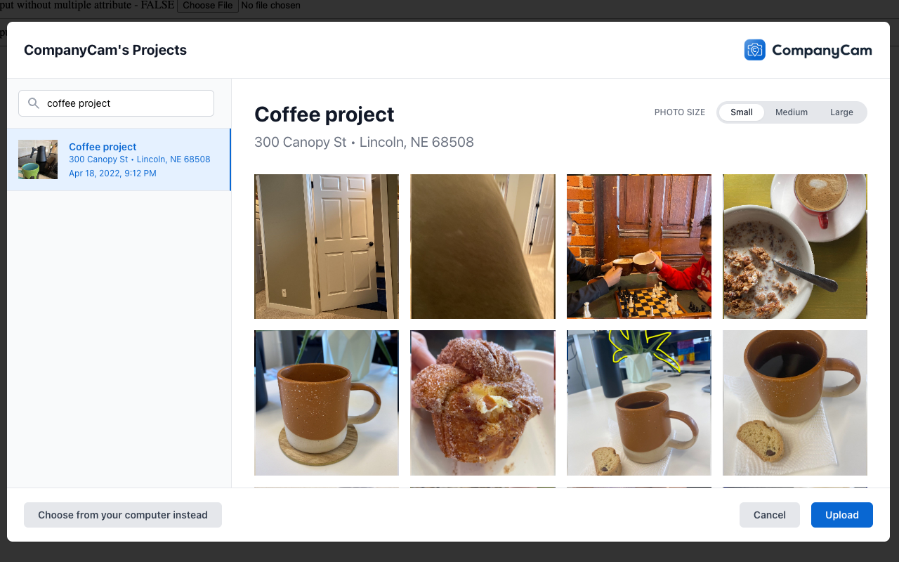Click the Upload button

tap(841, 515)
